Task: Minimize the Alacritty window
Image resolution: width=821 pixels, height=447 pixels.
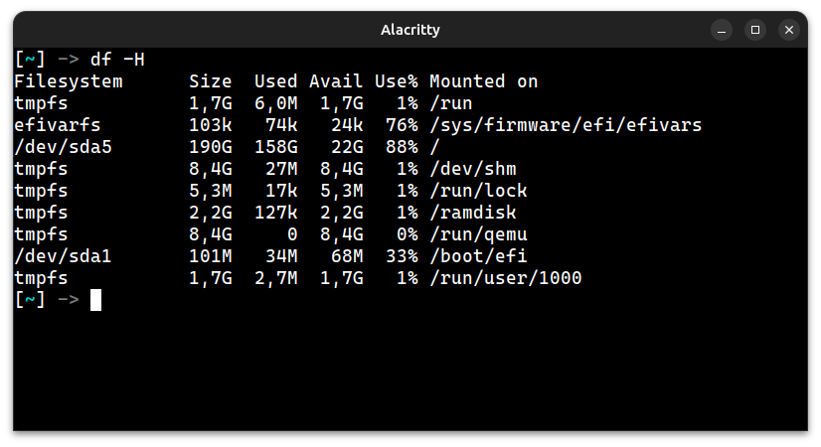Action: [x=721, y=30]
